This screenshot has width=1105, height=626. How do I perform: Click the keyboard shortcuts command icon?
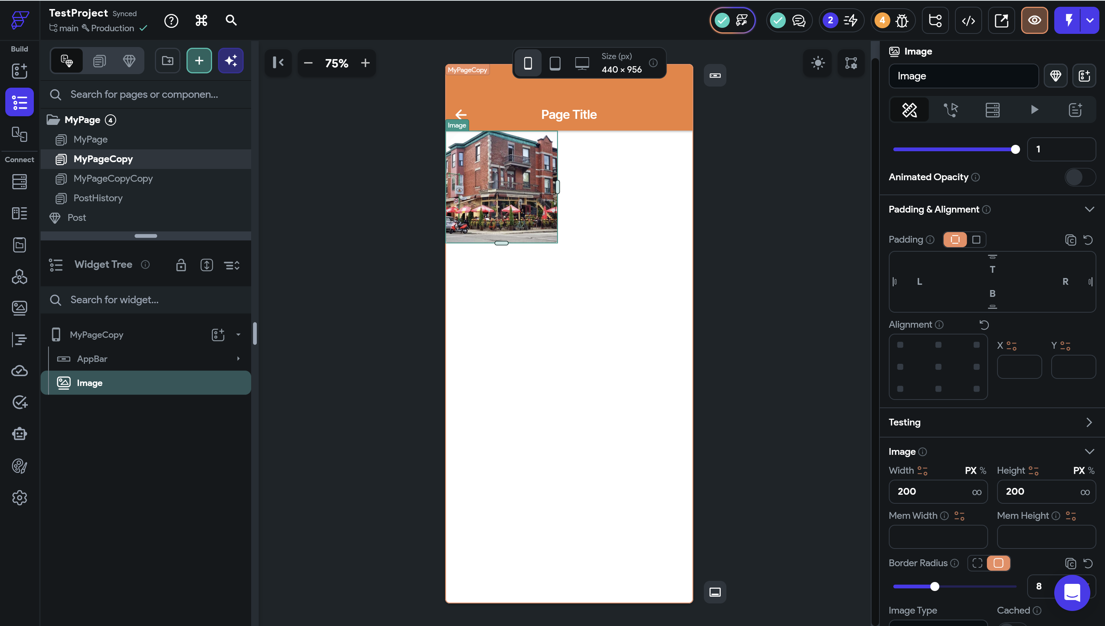click(x=201, y=20)
